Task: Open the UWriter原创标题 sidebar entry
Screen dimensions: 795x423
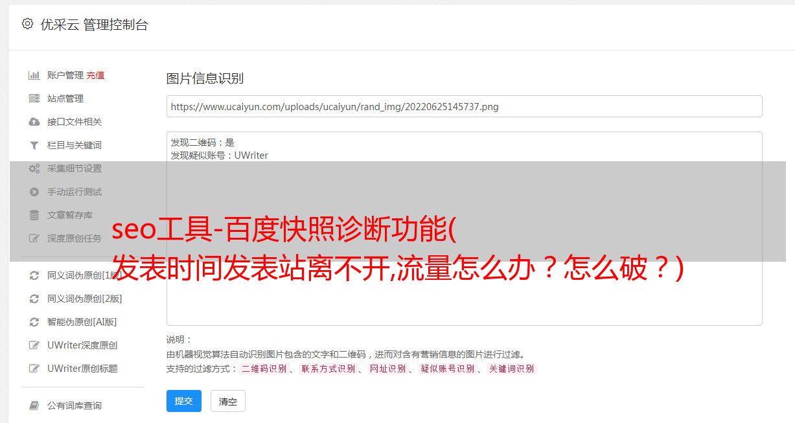Action: 82,369
